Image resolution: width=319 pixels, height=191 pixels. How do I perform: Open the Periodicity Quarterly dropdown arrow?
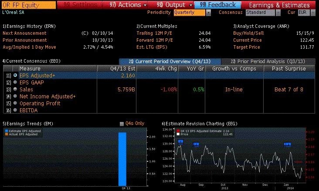click(x=208, y=13)
